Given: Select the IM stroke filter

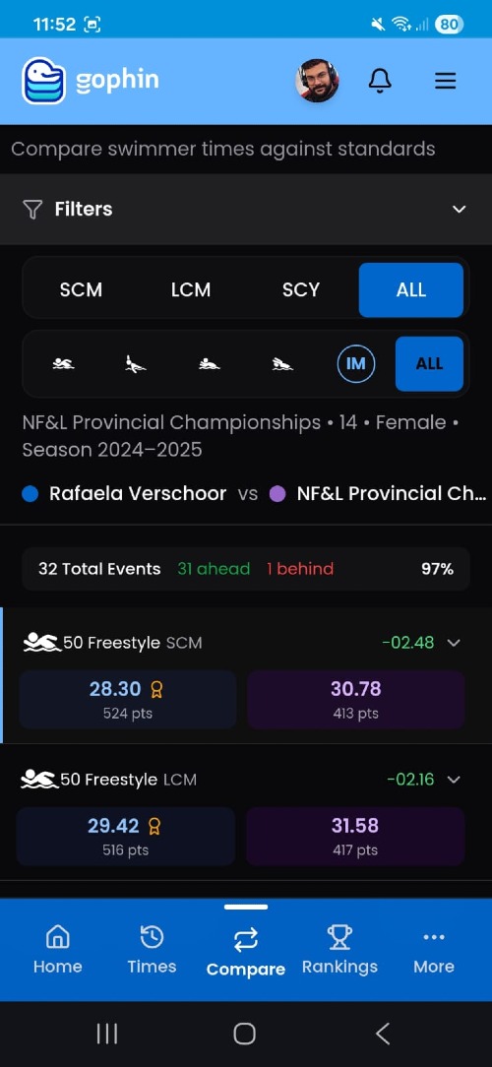Looking at the screenshot, I should tap(356, 363).
